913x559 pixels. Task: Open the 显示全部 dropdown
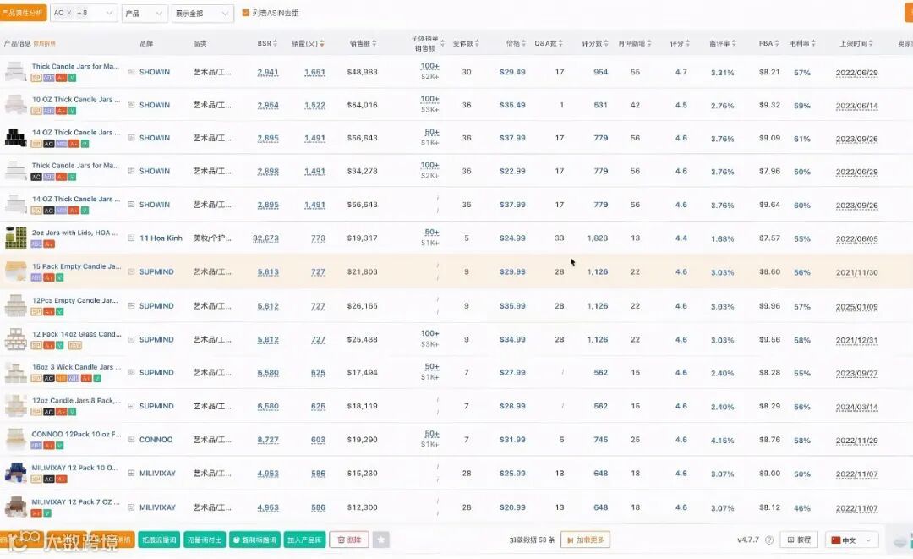tap(202, 13)
